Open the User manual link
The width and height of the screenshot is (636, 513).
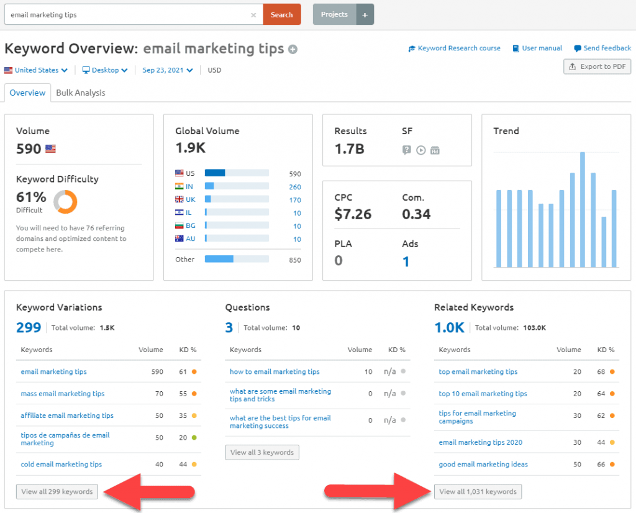[x=537, y=48]
